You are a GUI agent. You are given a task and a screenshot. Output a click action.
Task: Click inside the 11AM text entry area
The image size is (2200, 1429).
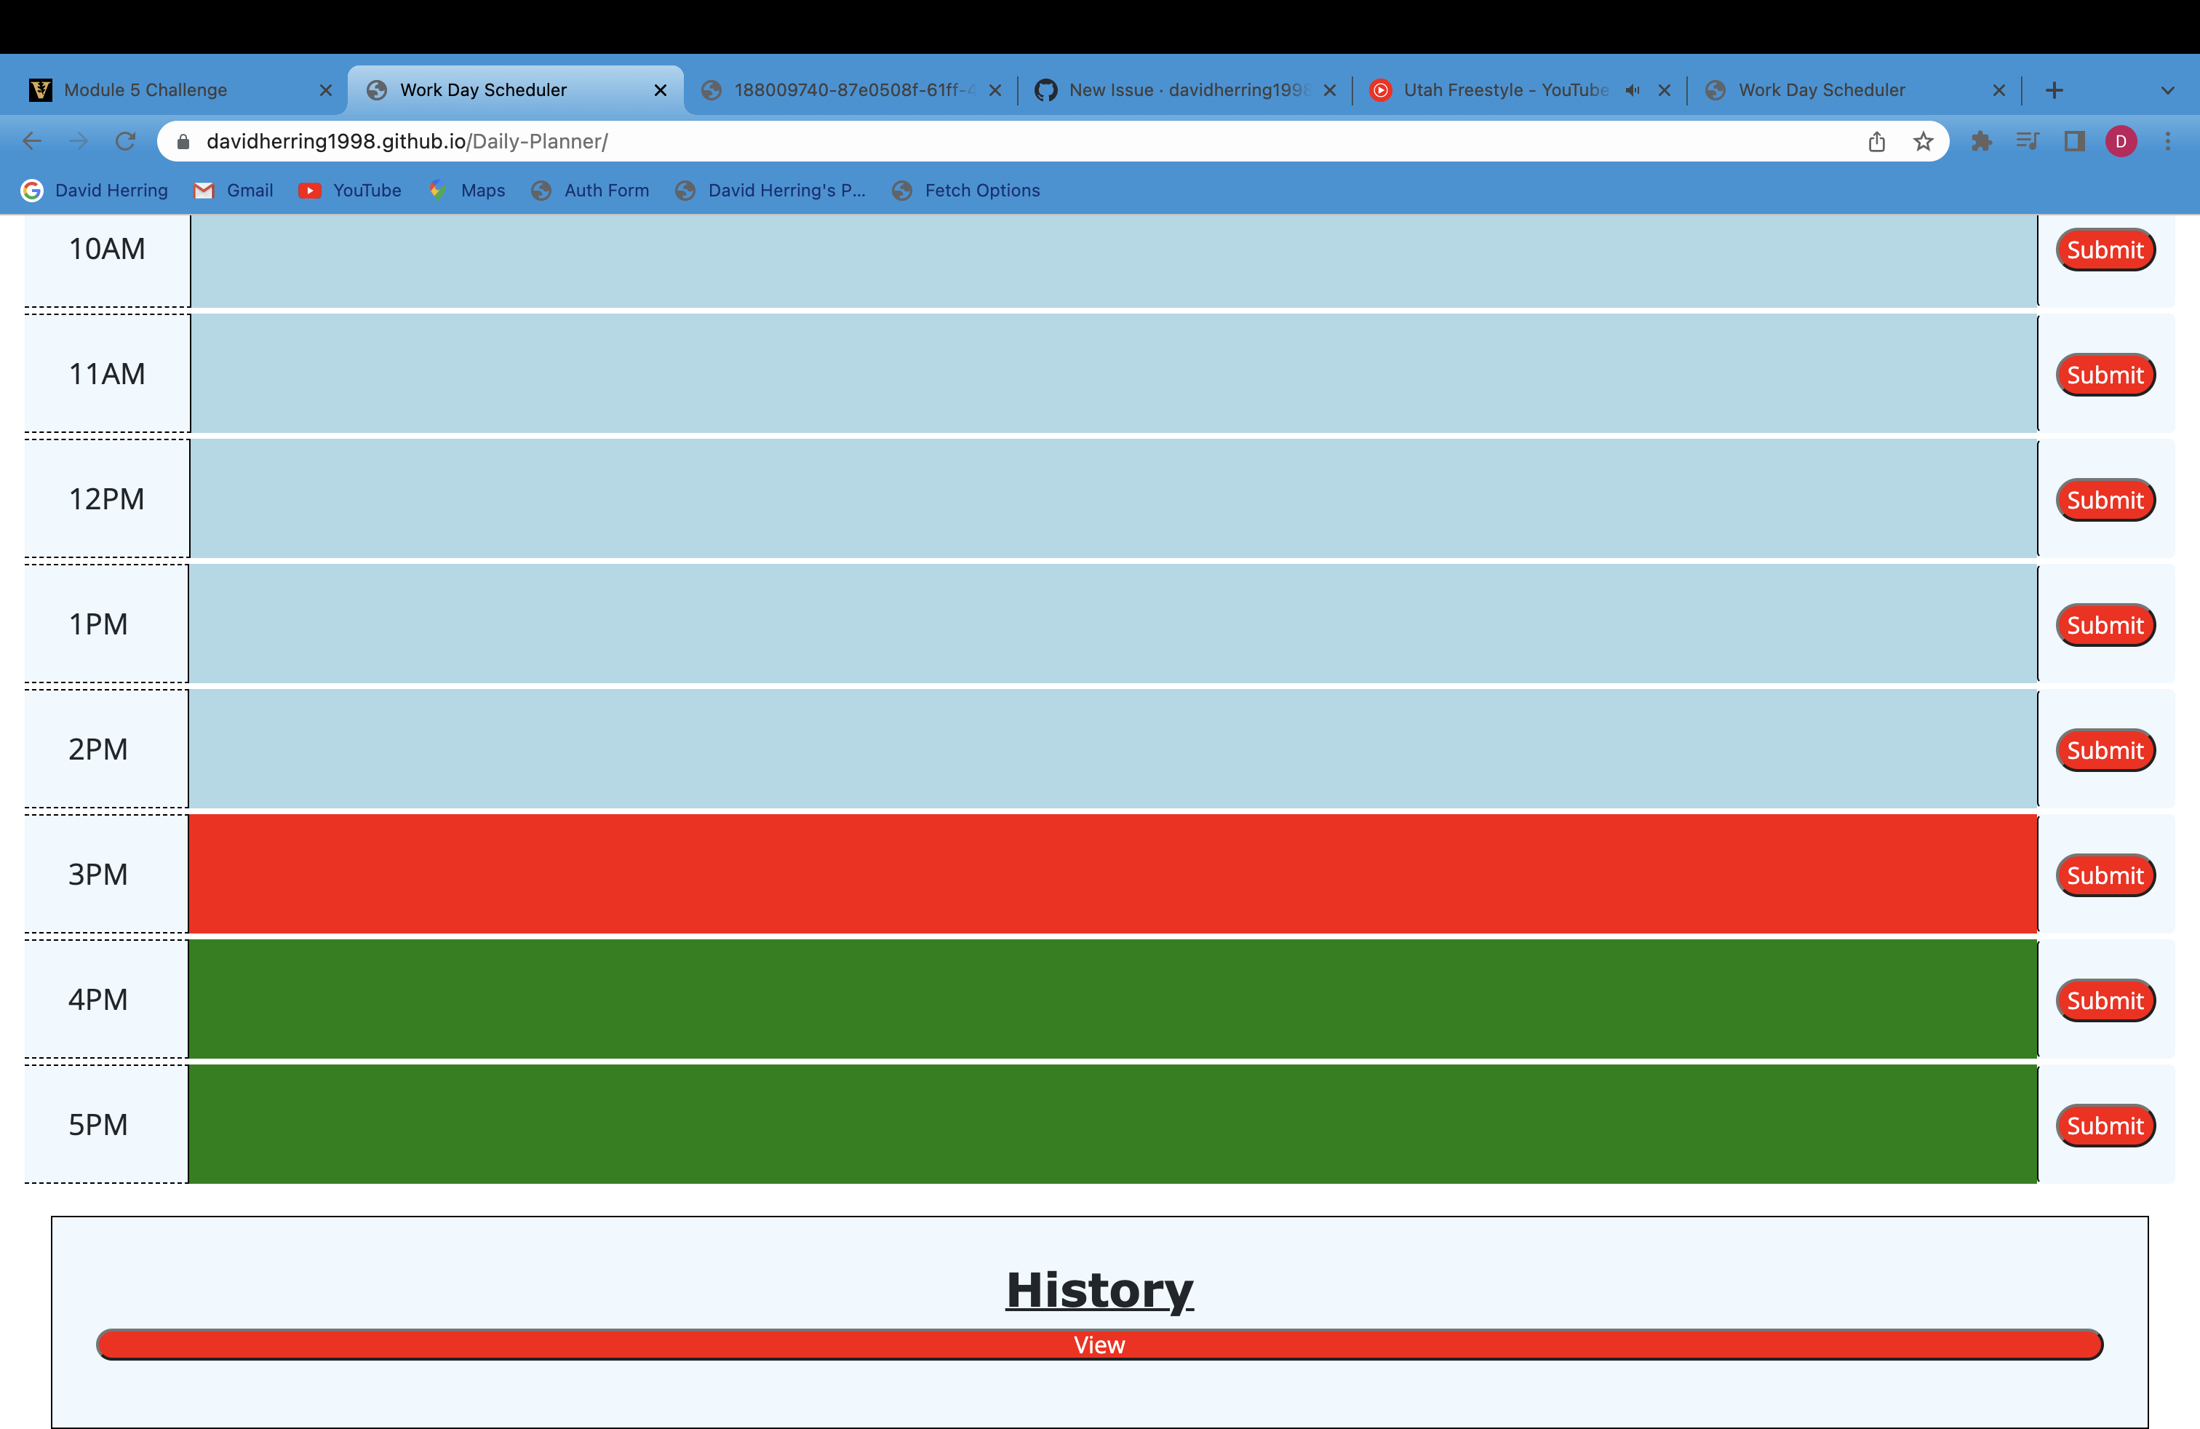point(1109,373)
